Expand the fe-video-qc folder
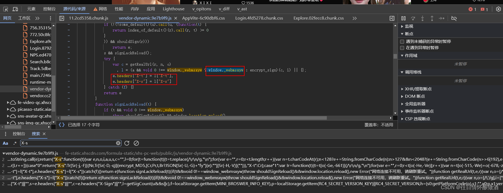503x193 pixels. click(8, 103)
